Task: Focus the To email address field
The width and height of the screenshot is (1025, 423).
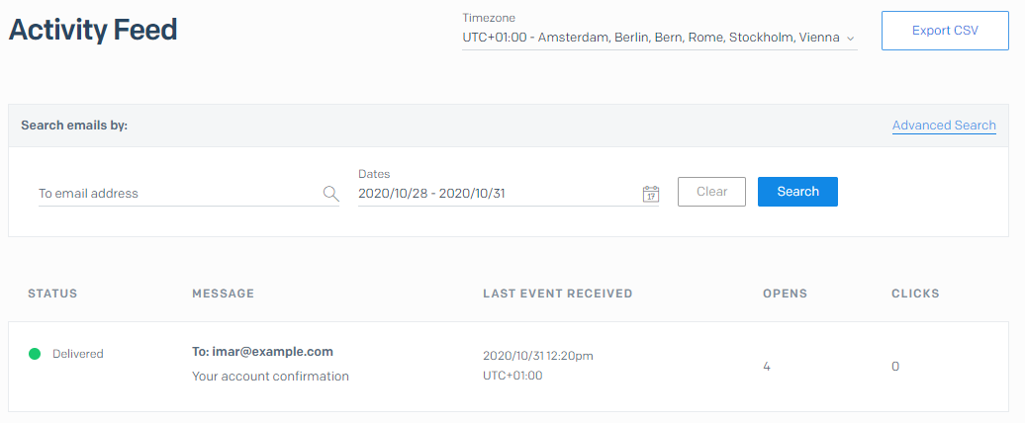Action: (x=189, y=194)
